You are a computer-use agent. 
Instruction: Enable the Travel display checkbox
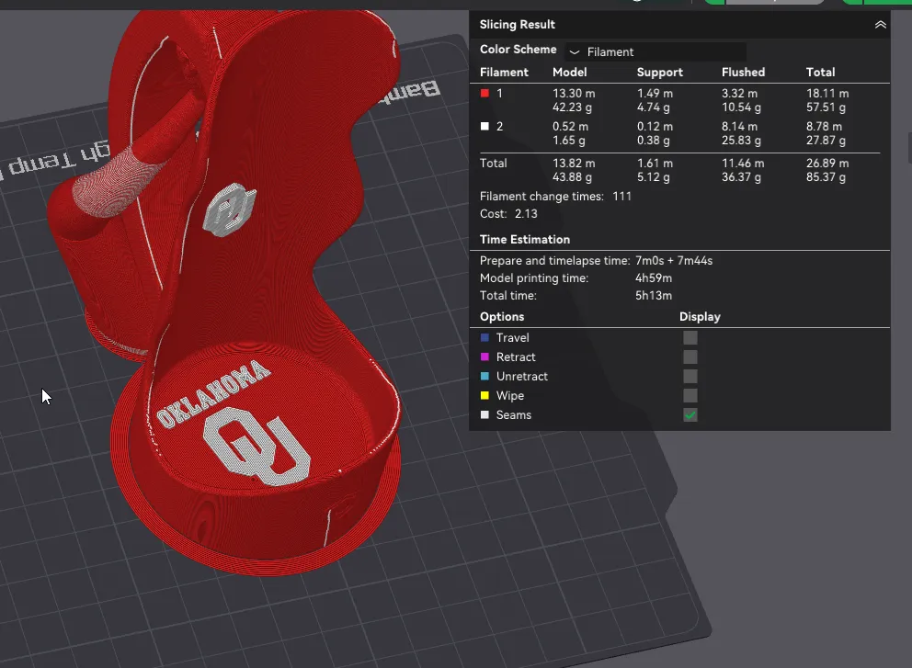[690, 338]
